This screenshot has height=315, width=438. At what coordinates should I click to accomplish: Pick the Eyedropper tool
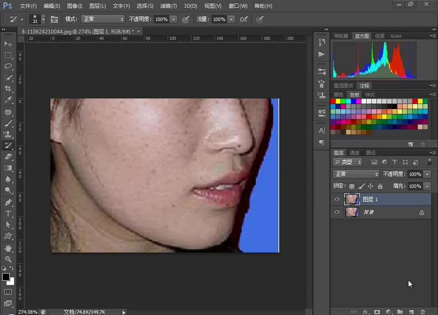[x=8, y=101]
